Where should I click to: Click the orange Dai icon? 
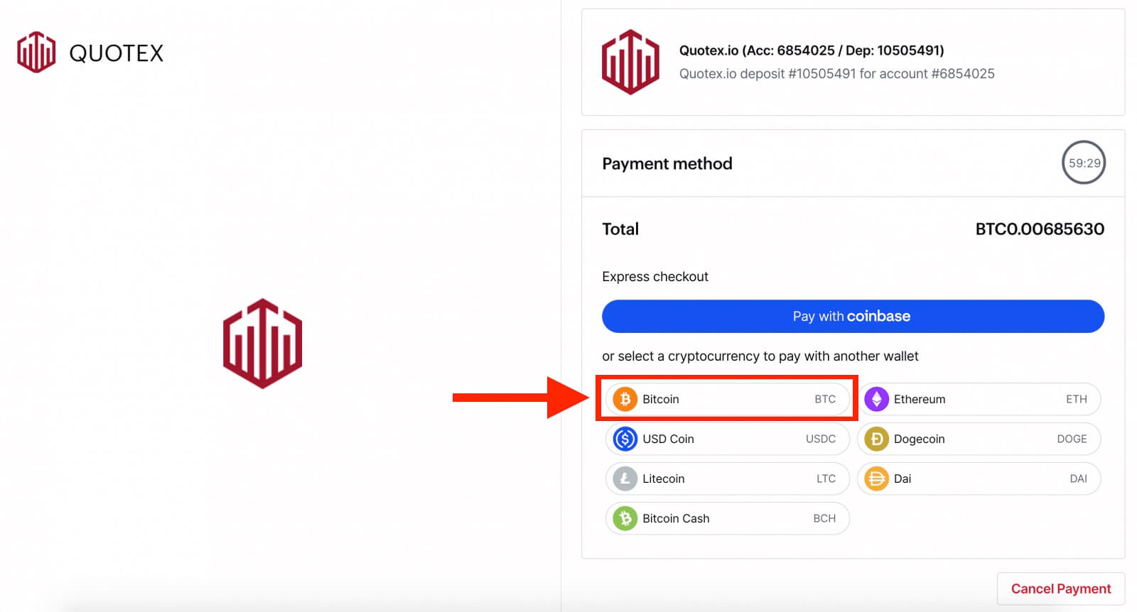pyautogui.click(x=876, y=479)
